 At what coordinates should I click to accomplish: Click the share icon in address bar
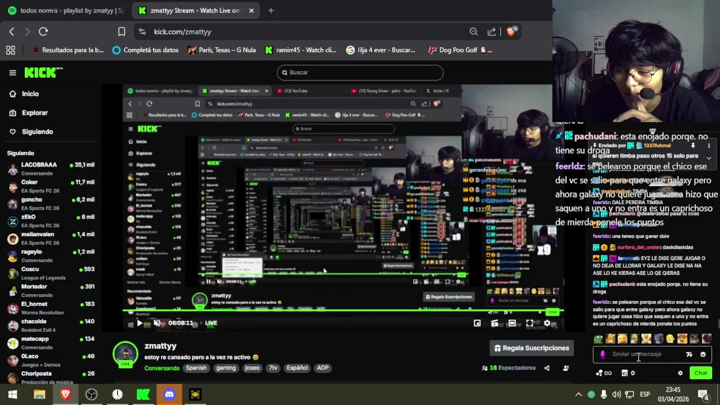[x=492, y=31]
